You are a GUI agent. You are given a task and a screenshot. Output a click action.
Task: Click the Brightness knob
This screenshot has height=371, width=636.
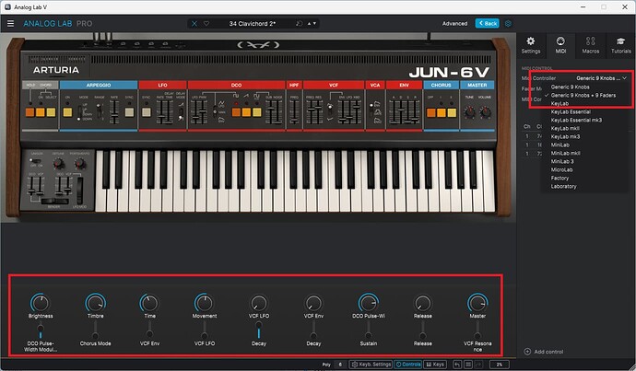pos(40,303)
